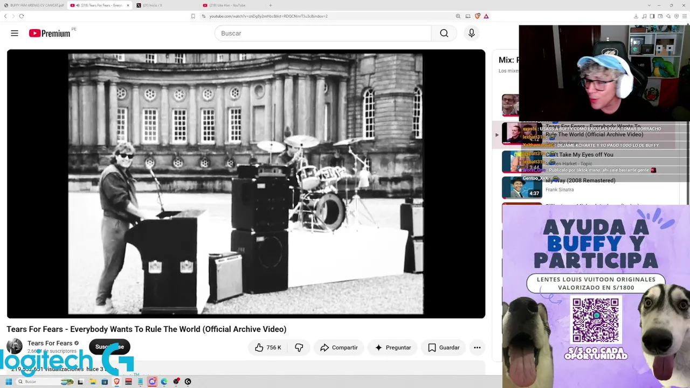Click the search magnifier button
The width and height of the screenshot is (690, 388).
[x=444, y=33]
